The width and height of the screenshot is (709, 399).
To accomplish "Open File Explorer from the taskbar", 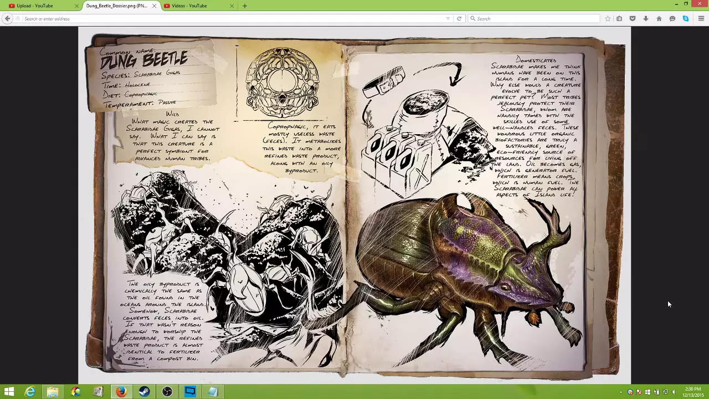I will pos(53,392).
